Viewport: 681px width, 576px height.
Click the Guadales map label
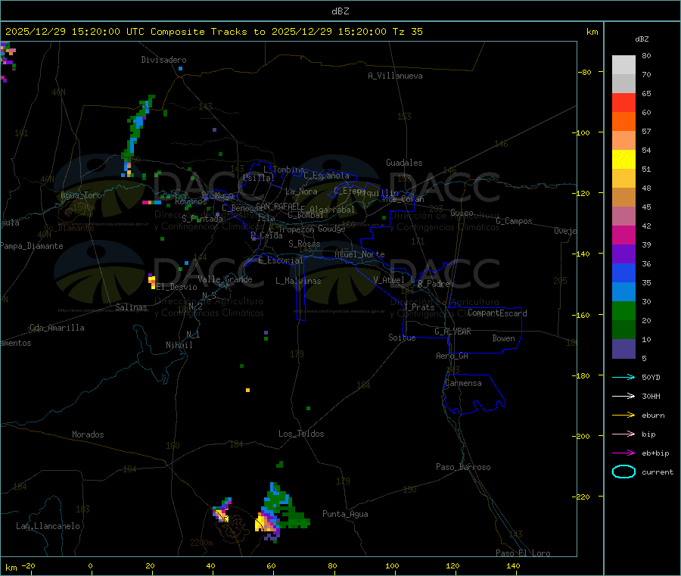click(x=404, y=163)
